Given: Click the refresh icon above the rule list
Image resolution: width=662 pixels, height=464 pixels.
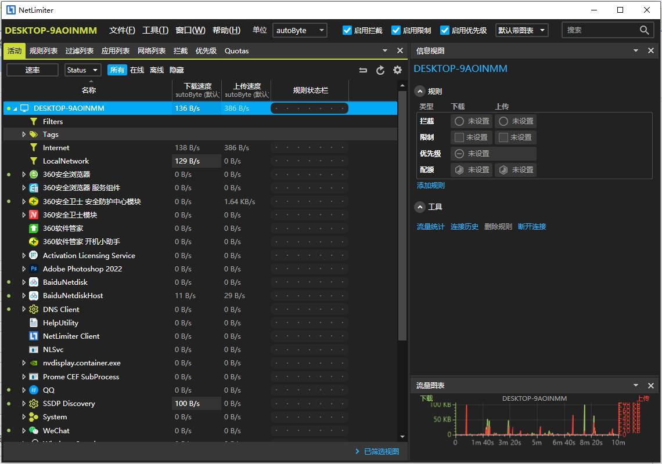Looking at the screenshot, I should click(380, 70).
